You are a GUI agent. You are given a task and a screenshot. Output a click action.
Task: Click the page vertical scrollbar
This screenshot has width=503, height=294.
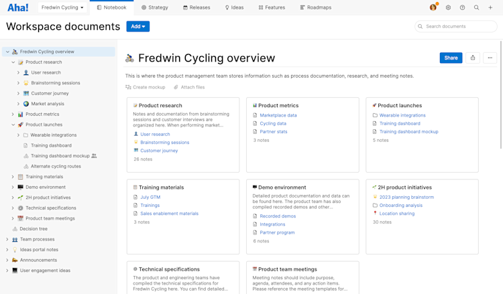point(501,95)
